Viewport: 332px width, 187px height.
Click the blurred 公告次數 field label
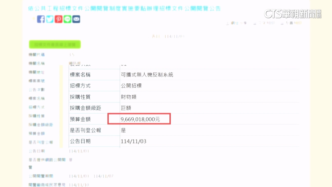pyautogui.click(x=37, y=90)
